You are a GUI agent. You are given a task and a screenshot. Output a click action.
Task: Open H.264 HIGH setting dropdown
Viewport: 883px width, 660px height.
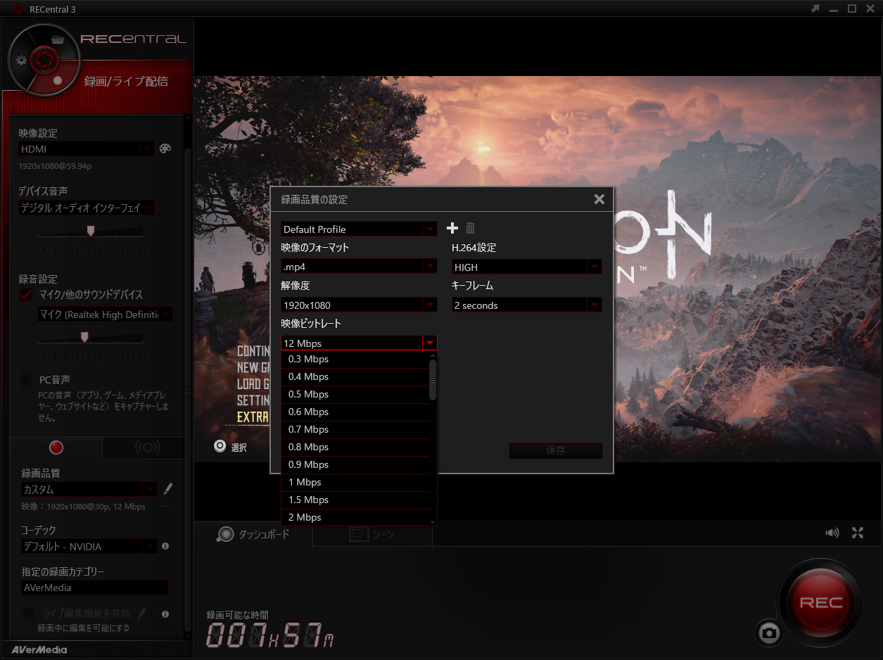[527, 267]
